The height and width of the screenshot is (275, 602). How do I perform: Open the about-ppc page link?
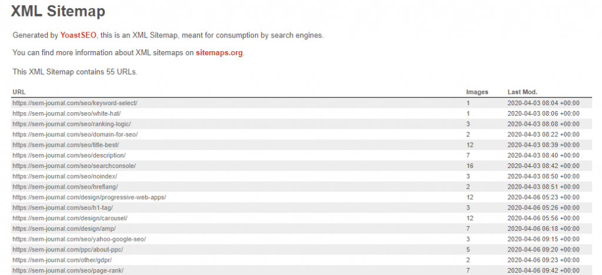click(x=68, y=249)
